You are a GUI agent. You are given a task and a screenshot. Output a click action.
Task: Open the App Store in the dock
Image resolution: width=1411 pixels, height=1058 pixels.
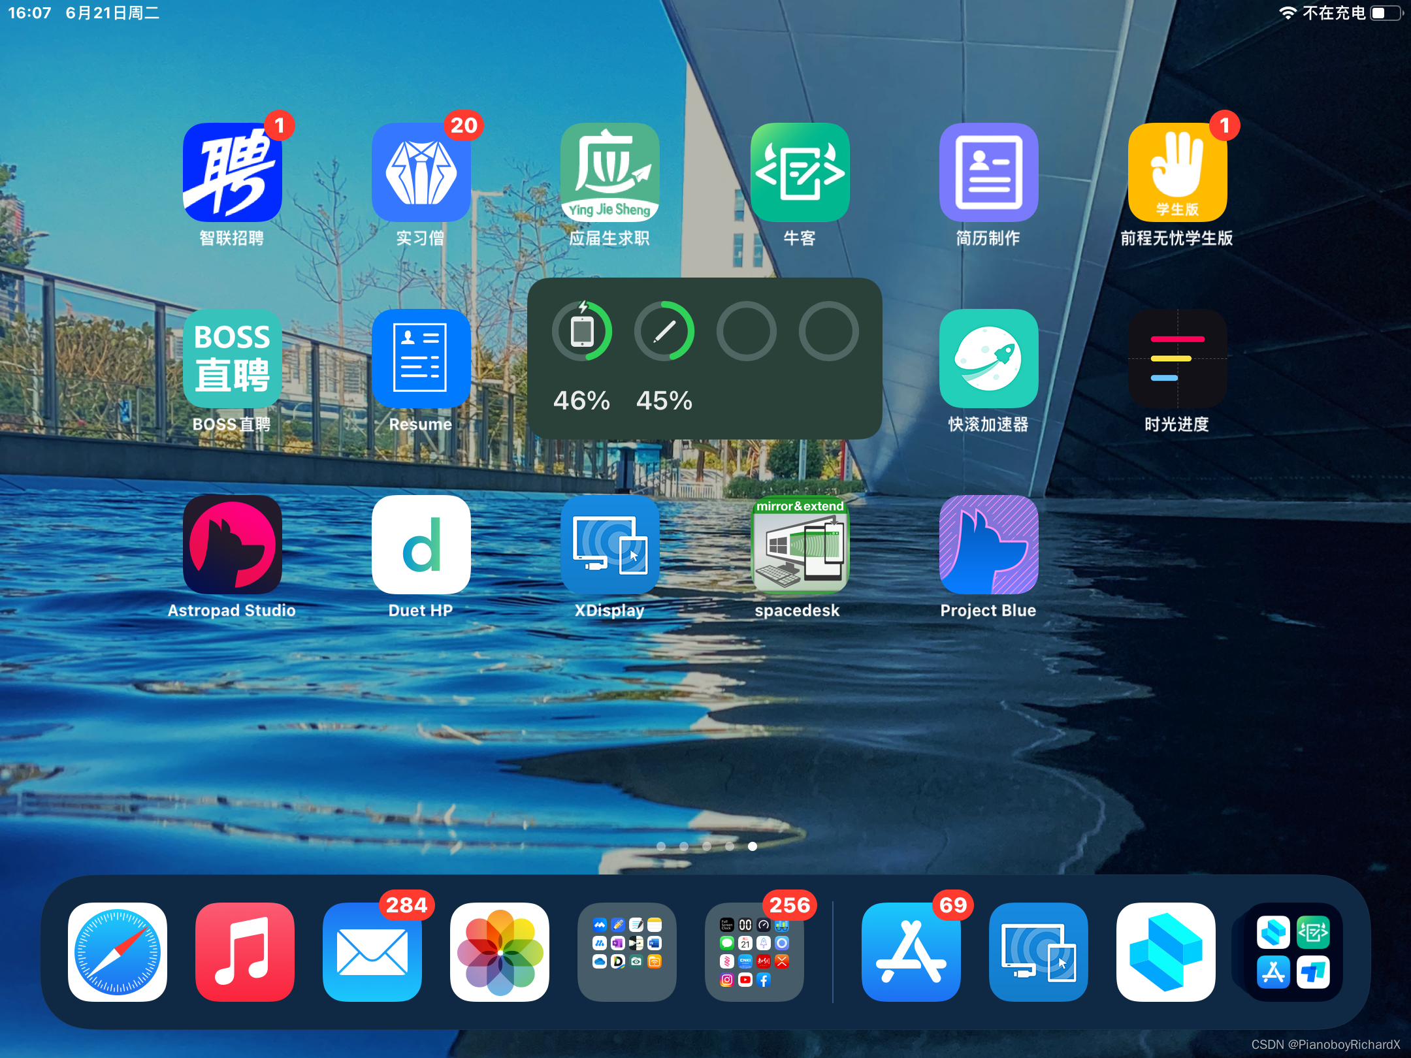[911, 952]
